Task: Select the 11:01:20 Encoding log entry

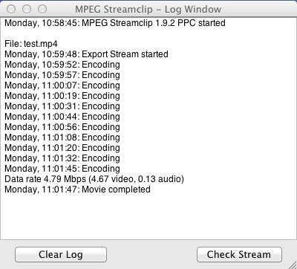Action: point(62,148)
